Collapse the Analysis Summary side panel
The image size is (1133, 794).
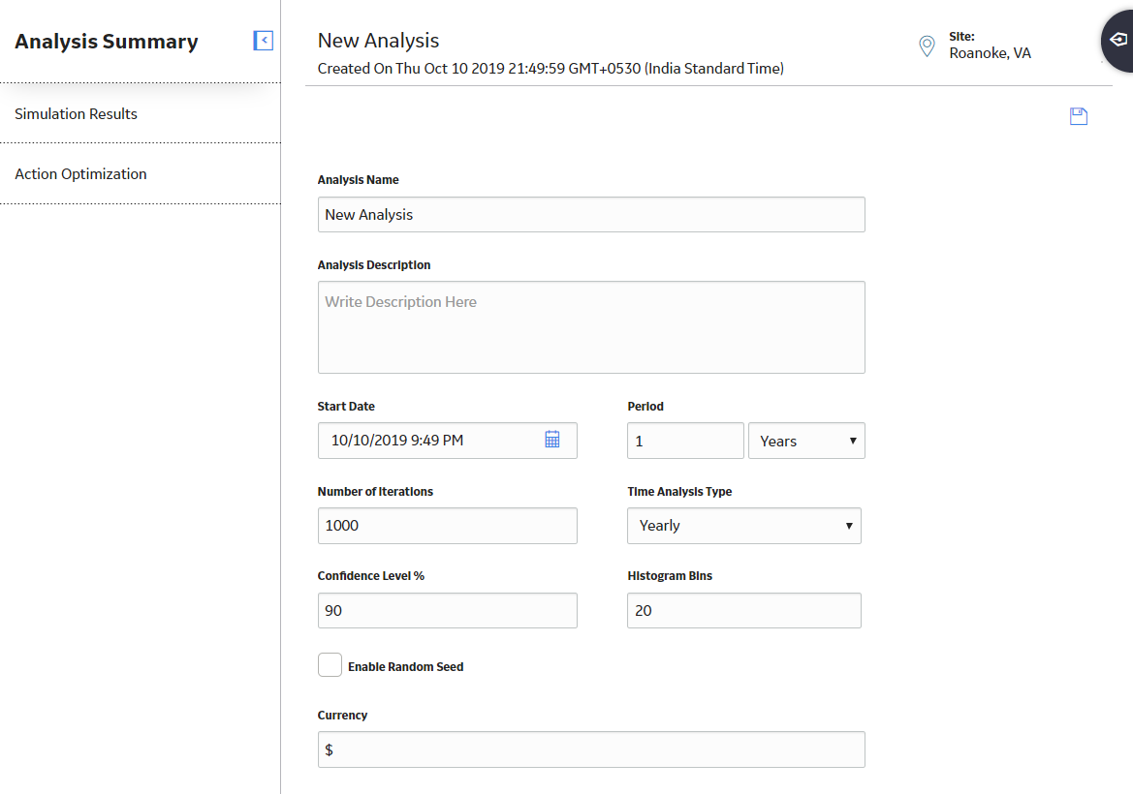click(x=263, y=41)
